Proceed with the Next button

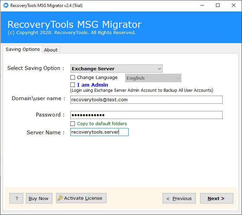(x=217, y=198)
